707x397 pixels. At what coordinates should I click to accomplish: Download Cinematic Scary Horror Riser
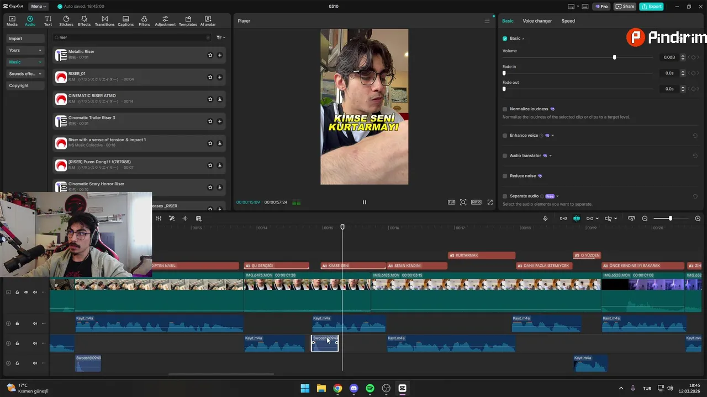click(219, 187)
